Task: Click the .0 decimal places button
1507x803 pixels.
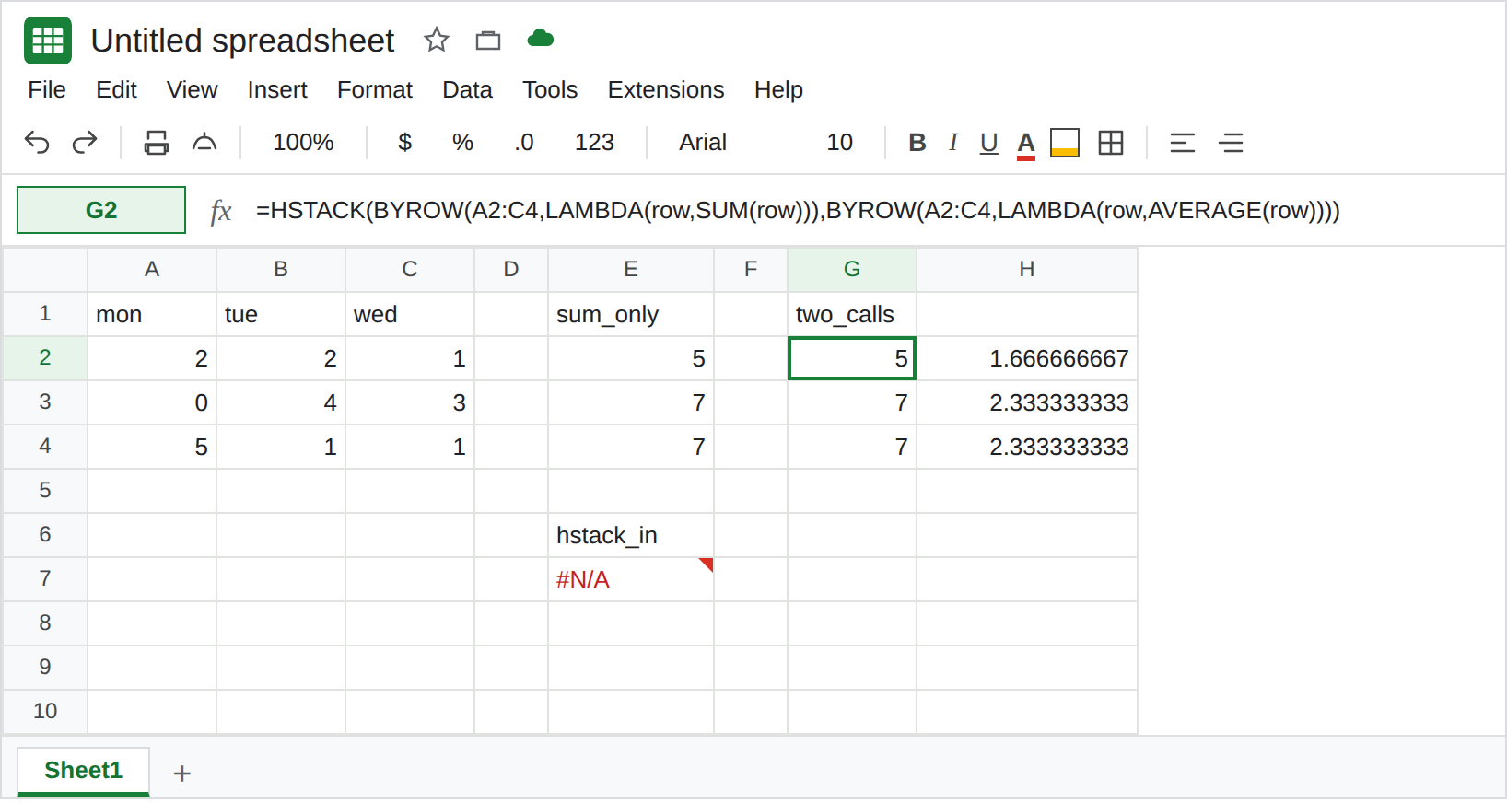Action: point(524,142)
